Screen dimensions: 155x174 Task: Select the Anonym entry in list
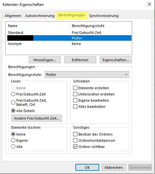[x=69, y=44]
